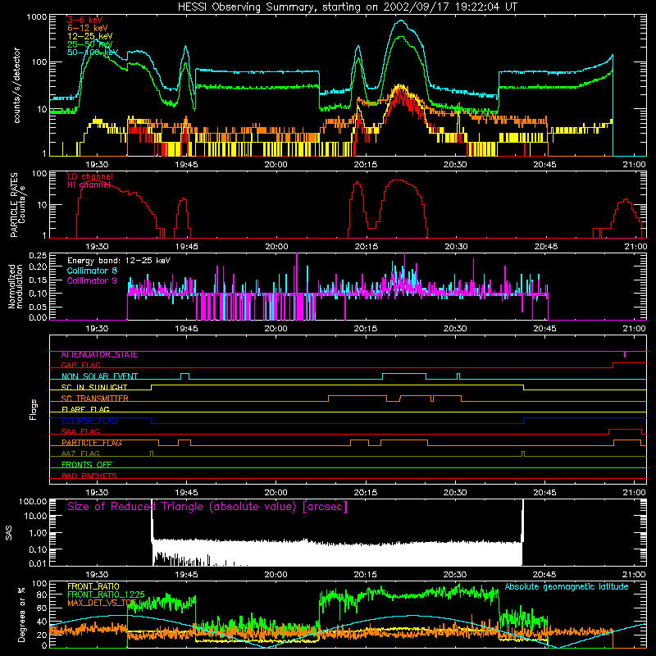
Task: Click the NON_SOLAR_EVENT flag label
Action: (99, 376)
